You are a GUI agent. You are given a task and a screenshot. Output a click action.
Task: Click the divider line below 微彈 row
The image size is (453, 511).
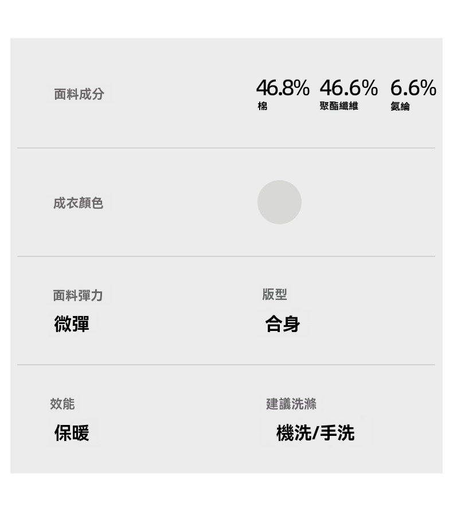tap(226, 365)
